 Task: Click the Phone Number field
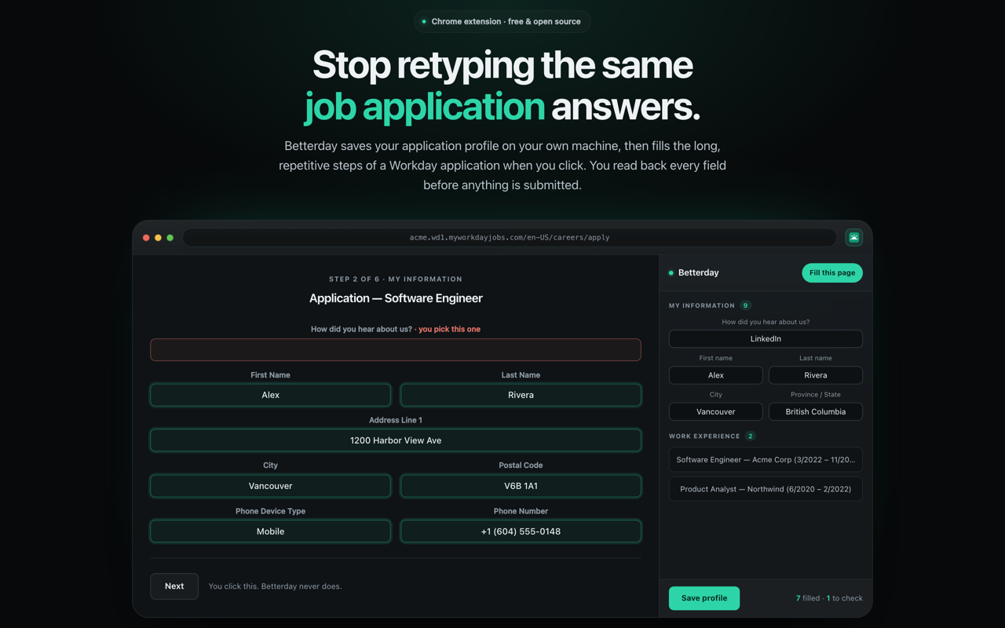[521, 531]
